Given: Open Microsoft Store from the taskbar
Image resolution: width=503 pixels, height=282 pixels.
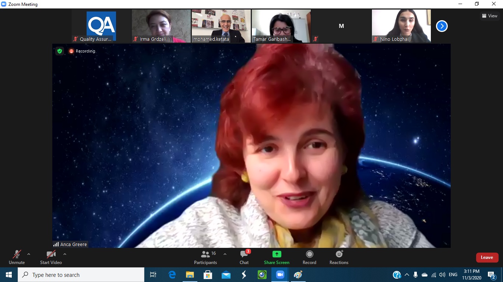Looking at the screenshot, I should tap(208, 275).
